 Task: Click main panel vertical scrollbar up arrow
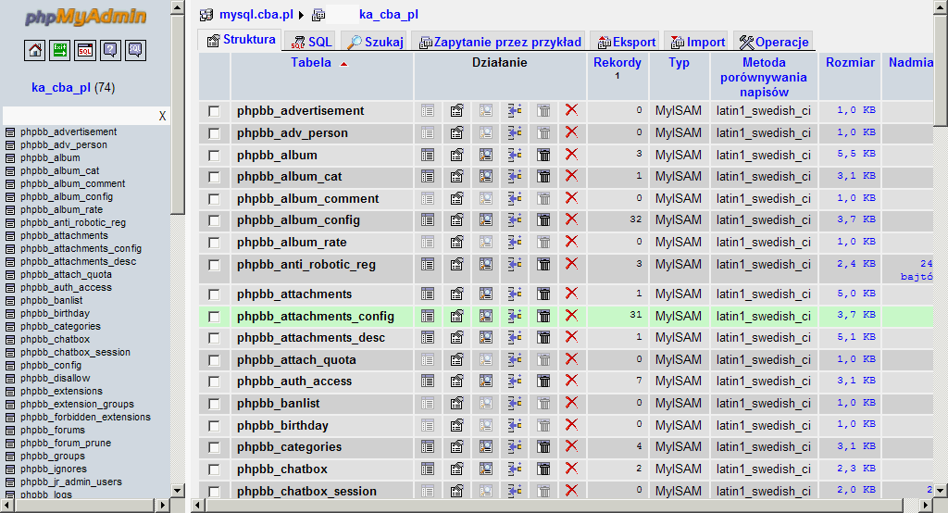pyautogui.click(x=941, y=6)
